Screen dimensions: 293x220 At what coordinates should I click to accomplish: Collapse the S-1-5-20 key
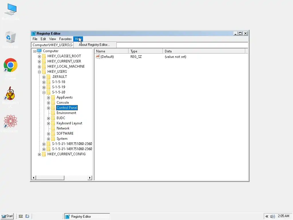[x=44, y=93]
